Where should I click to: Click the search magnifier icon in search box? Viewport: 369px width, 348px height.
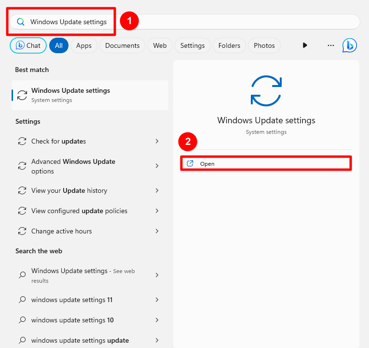pos(21,22)
